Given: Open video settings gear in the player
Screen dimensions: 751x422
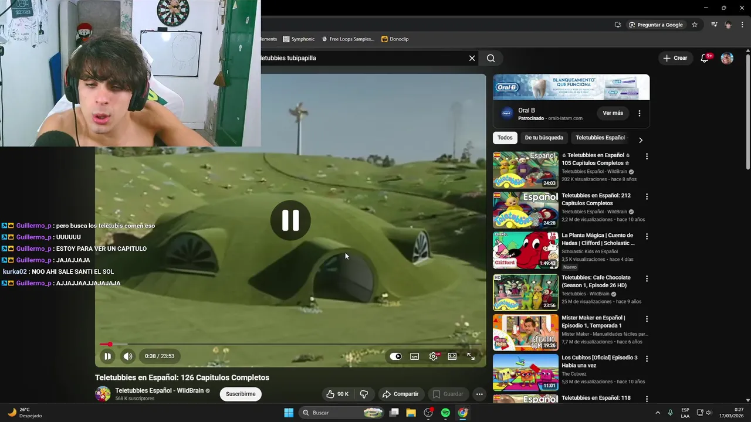Looking at the screenshot, I should pyautogui.click(x=434, y=356).
